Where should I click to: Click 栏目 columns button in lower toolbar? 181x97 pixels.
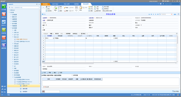tap(60, 73)
